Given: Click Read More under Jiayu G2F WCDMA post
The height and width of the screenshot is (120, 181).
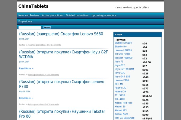Looking at the screenshot, I should click(x=26, y=68).
